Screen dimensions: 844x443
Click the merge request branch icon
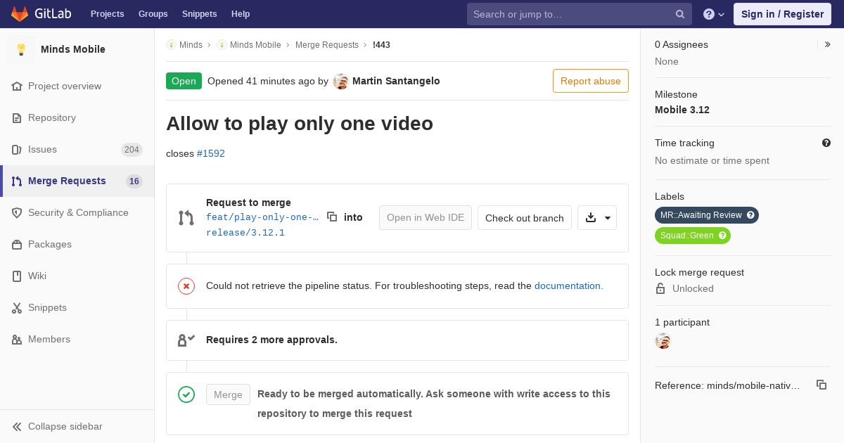coord(186,218)
